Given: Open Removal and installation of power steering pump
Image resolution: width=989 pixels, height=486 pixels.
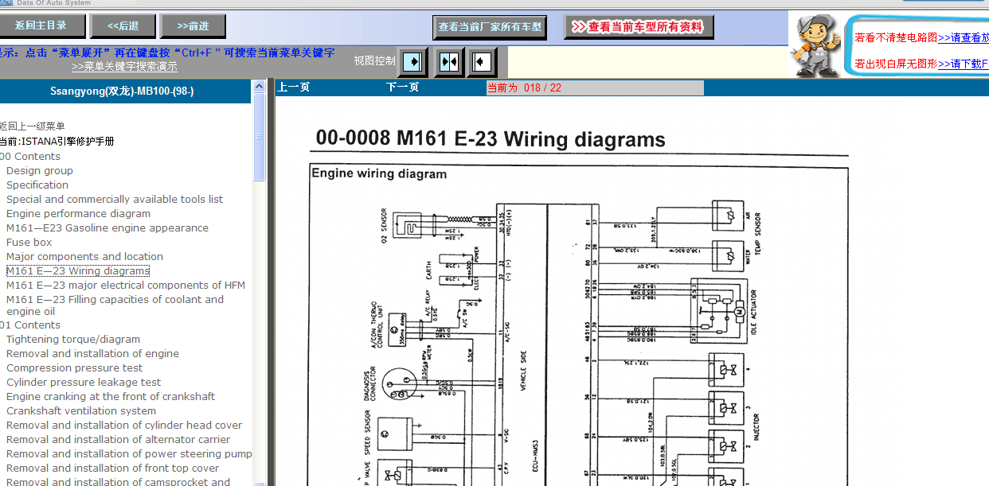Looking at the screenshot, I should 129,454.
